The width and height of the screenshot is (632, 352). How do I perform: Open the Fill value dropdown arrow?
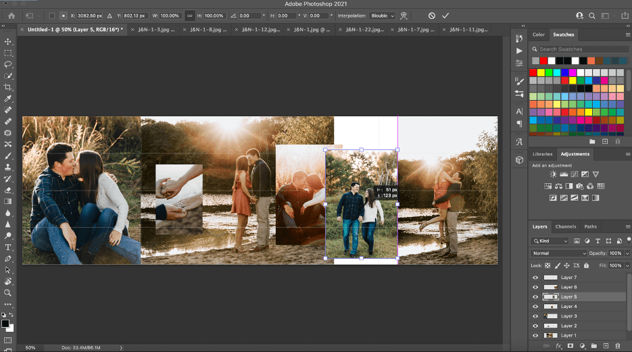coord(627,266)
